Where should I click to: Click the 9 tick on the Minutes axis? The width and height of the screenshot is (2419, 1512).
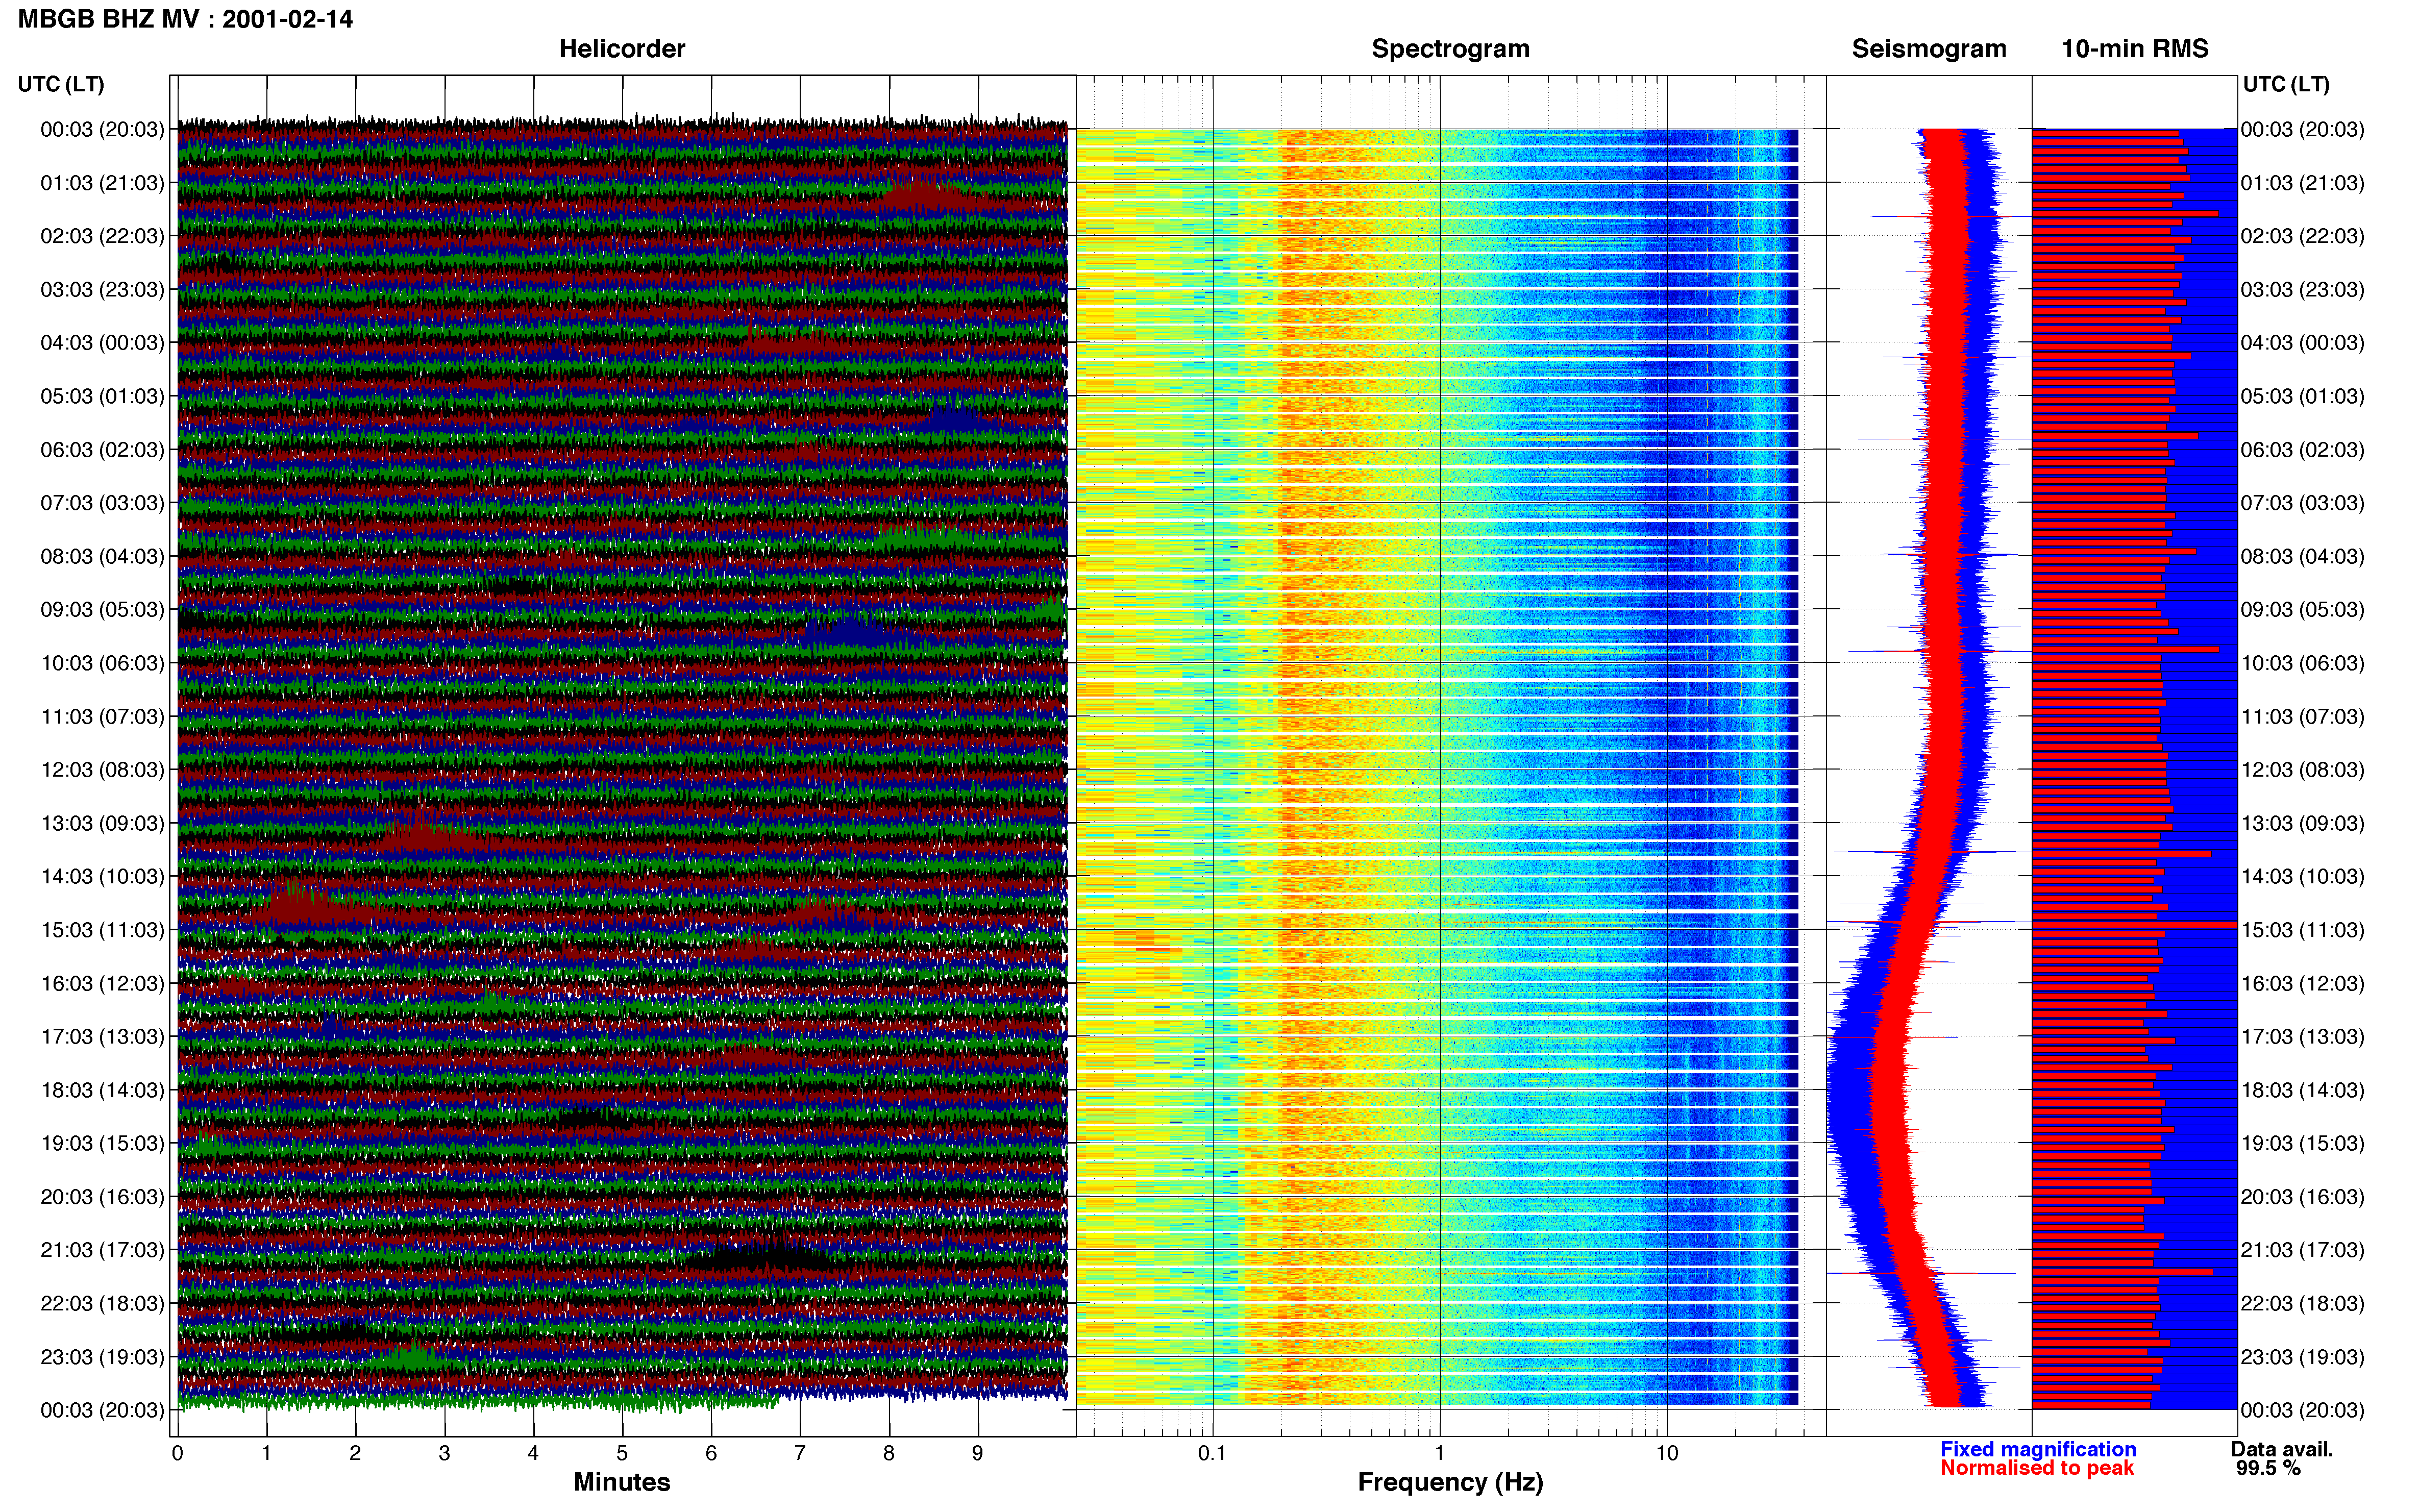[x=978, y=1453]
